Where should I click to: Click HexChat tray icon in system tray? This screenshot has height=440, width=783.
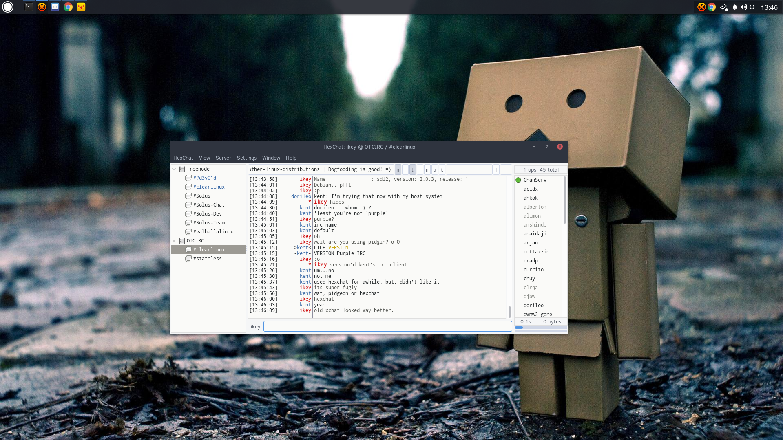(x=701, y=7)
